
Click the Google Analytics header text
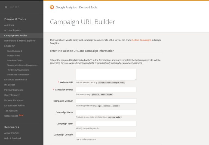tap(66, 7)
